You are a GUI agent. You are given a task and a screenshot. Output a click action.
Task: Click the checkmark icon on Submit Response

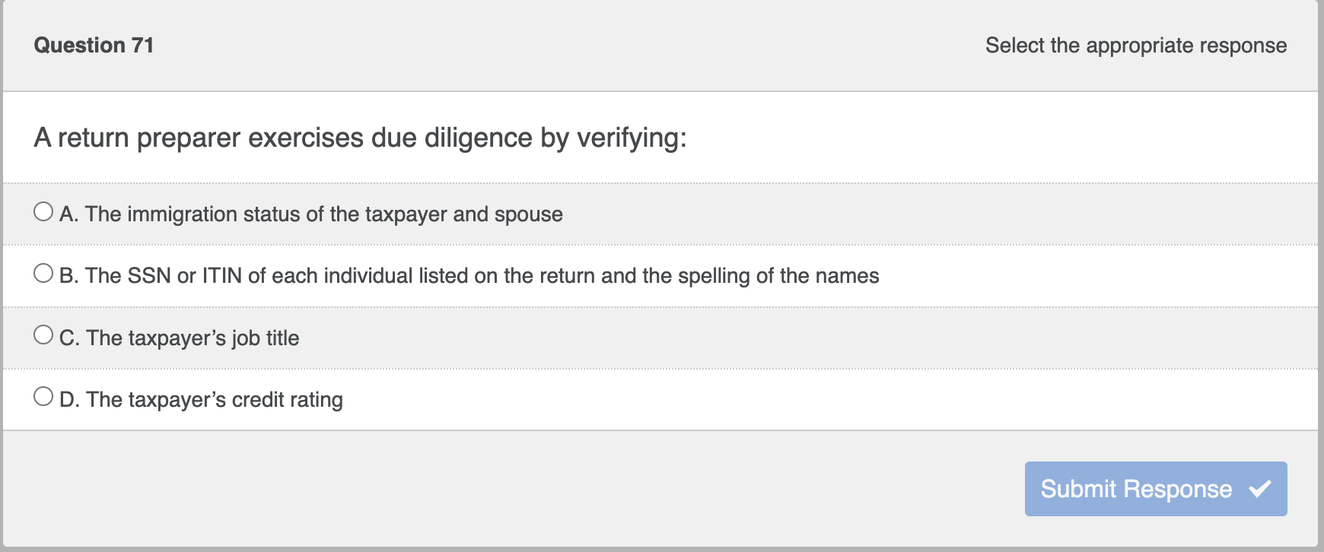point(1260,489)
